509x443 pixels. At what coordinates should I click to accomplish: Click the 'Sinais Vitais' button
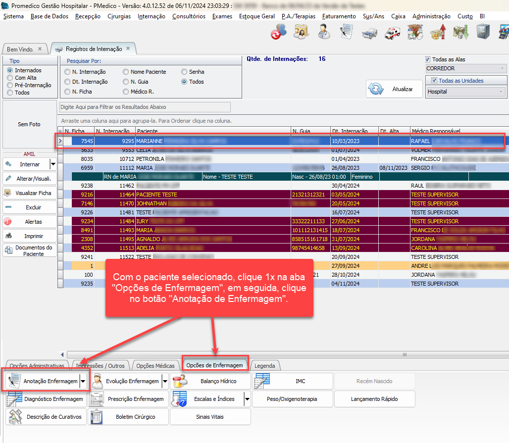click(x=210, y=417)
